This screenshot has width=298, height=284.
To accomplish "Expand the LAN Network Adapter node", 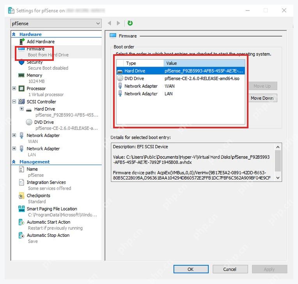I will click(14, 149).
